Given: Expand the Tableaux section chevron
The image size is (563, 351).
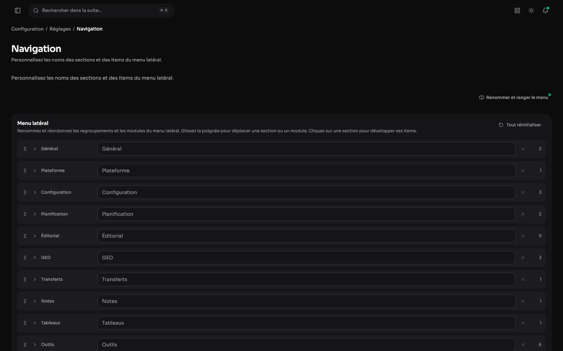Looking at the screenshot, I should (x=35, y=323).
